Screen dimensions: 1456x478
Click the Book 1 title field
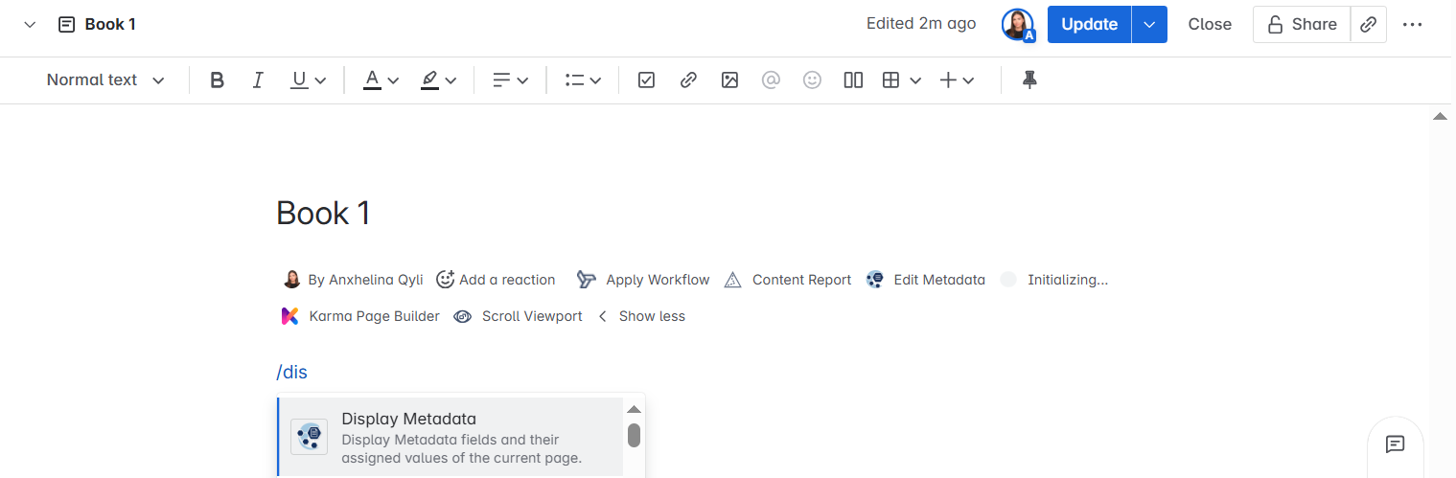coord(323,213)
